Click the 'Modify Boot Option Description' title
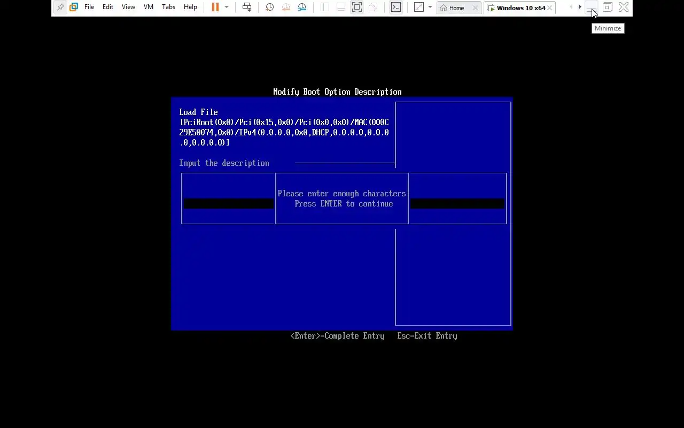The height and width of the screenshot is (428, 684). click(x=337, y=92)
